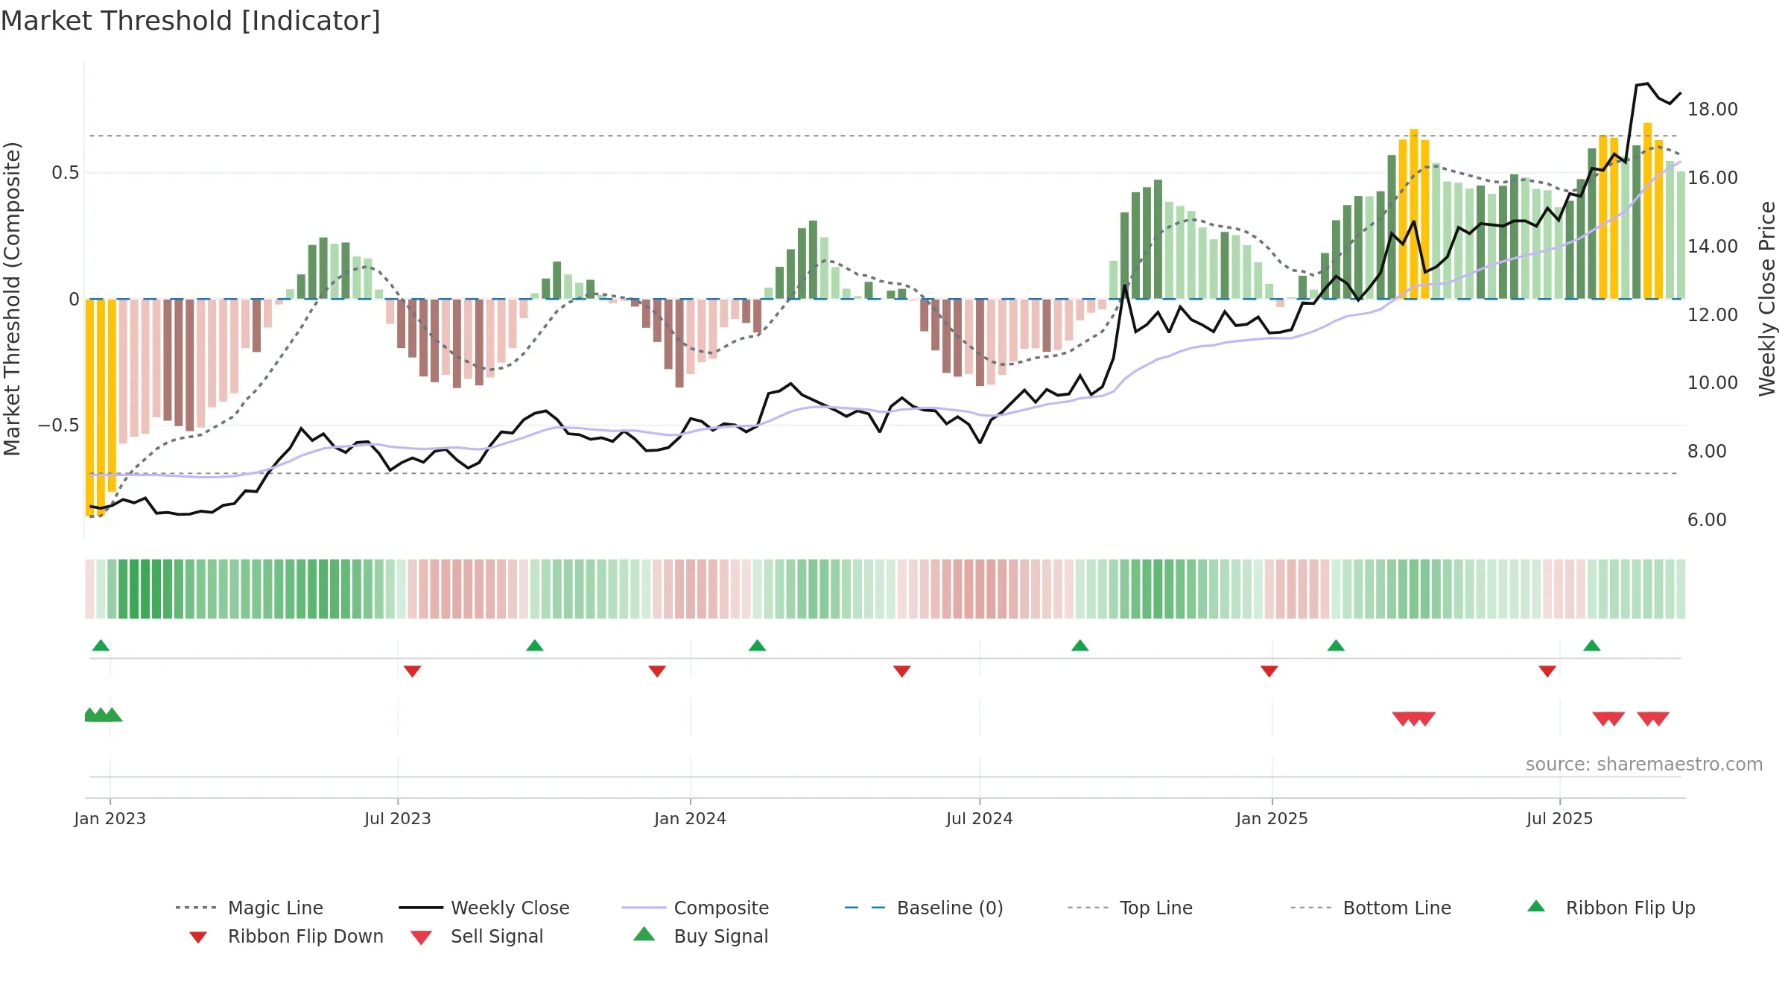Viewport: 1788px width, 1006px height.
Task: Click the Ribbon Flip Down triangle just before July 2025
Action: coord(1547,671)
